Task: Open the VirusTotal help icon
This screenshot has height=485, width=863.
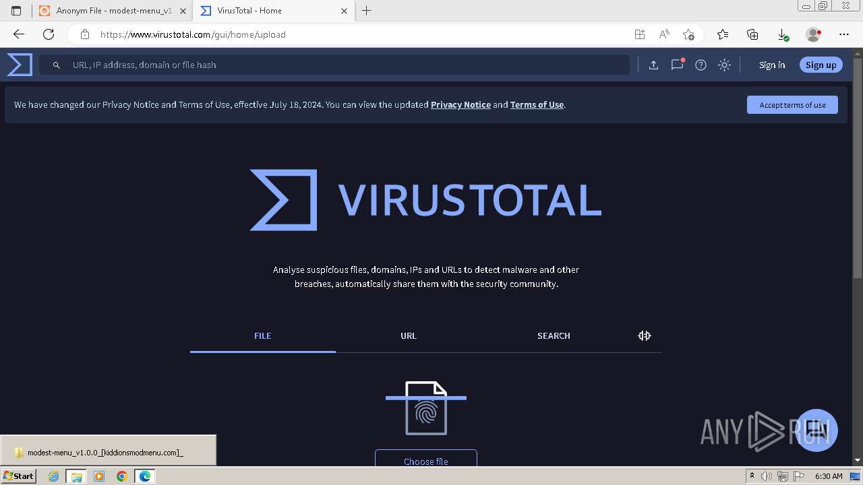Action: [701, 65]
